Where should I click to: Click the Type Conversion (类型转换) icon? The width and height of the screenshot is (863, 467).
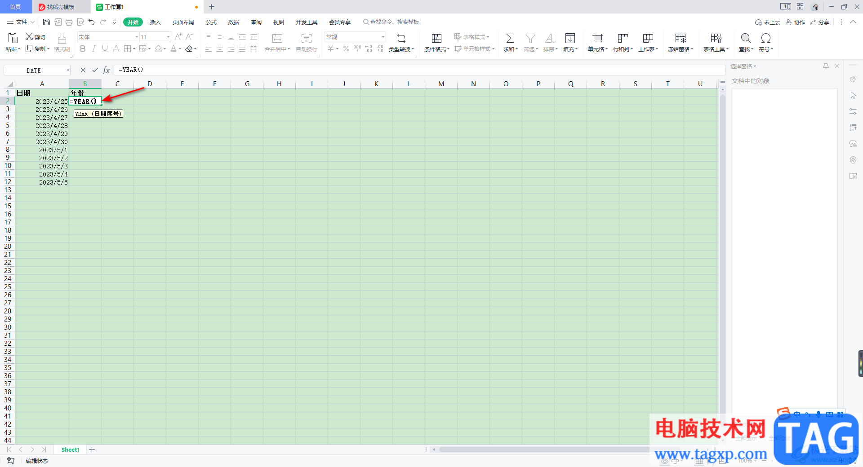401,38
